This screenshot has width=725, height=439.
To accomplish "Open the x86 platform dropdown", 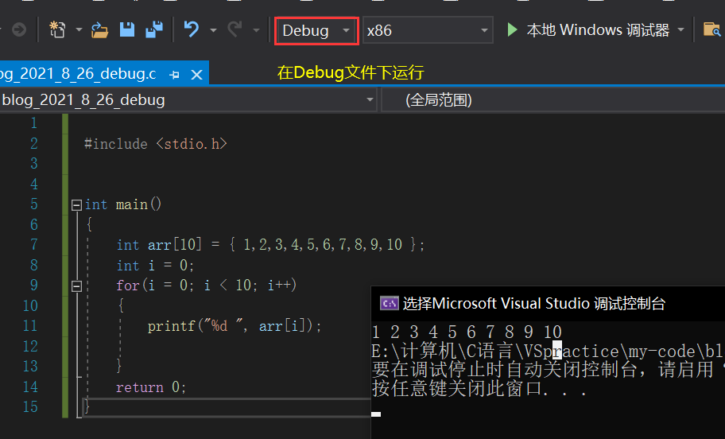I will click(428, 30).
